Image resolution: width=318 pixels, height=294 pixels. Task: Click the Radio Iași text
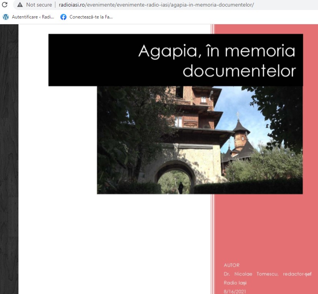[235, 282]
